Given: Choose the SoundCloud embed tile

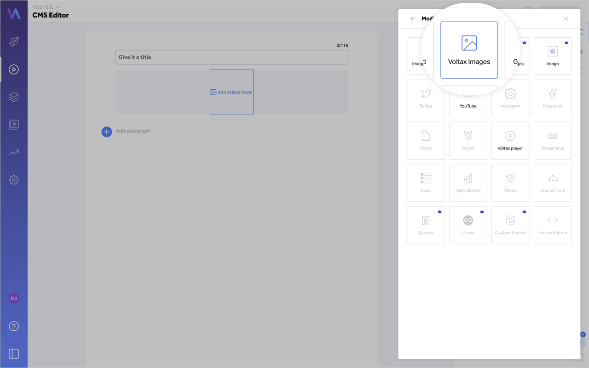Looking at the screenshot, I should 553,183.
